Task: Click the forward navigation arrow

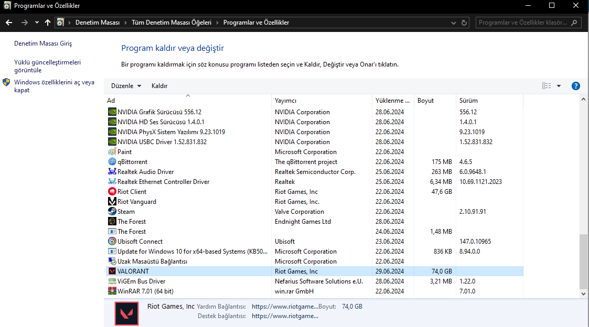Action: pos(25,23)
